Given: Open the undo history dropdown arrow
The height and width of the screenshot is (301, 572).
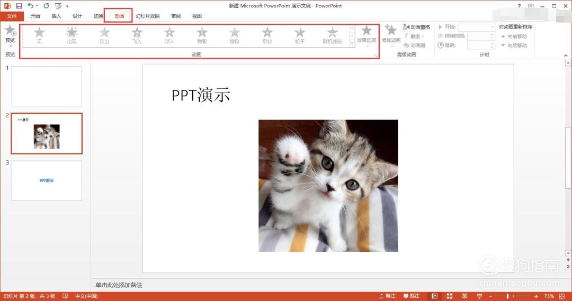Looking at the screenshot, I should (37, 6).
